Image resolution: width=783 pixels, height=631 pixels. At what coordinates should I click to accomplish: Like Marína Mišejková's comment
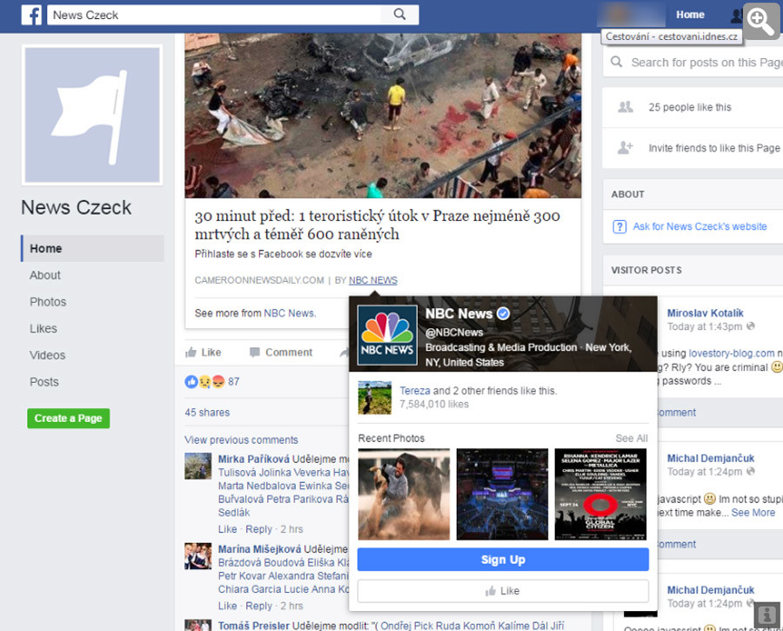point(227,606)
